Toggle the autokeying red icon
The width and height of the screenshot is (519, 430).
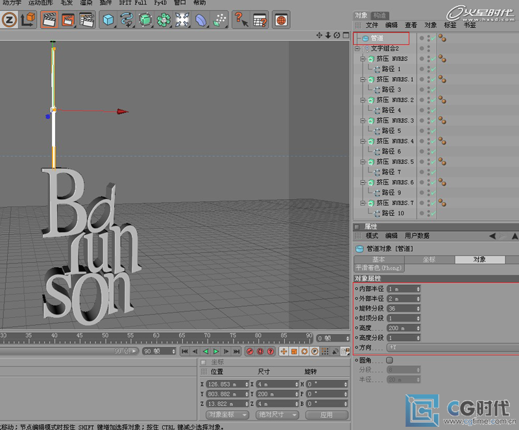260,352
